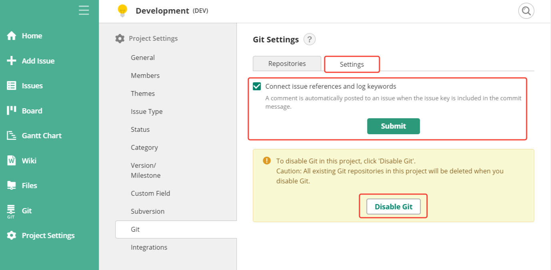The image size is (551, 270).
Task: Click the Development project lightbulb icon
Action: (122, 11)
